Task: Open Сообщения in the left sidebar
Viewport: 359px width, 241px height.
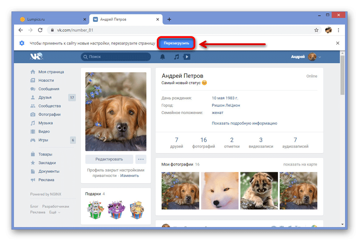Action: [49, 89]
